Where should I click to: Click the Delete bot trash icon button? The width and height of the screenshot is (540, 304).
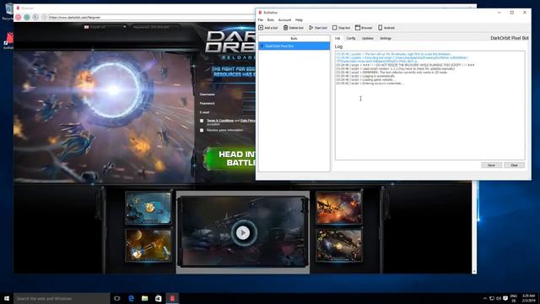[294, 28]
